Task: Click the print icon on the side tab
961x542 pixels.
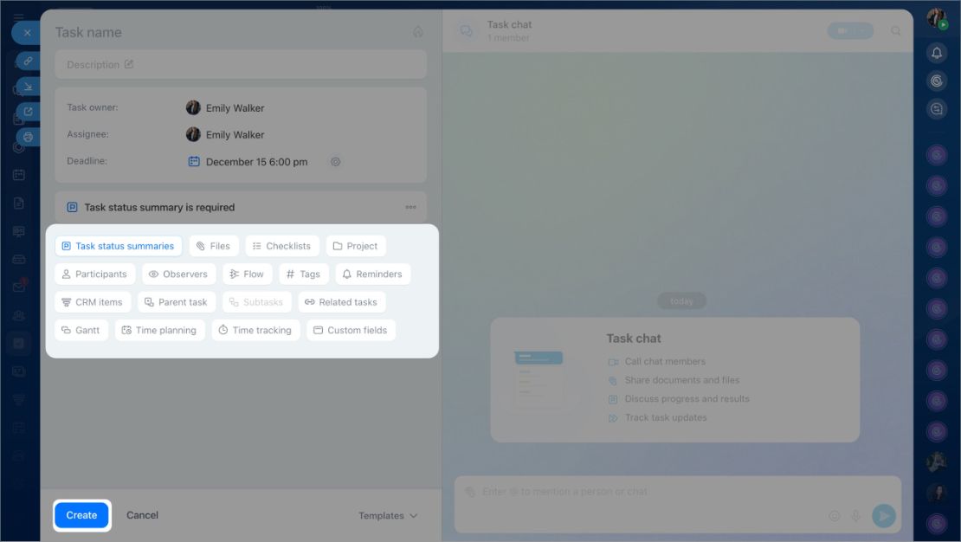Action: 29,137
